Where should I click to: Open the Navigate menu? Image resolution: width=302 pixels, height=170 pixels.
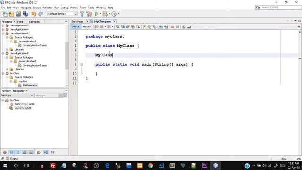pyautogui.click(x=26, y=8)
